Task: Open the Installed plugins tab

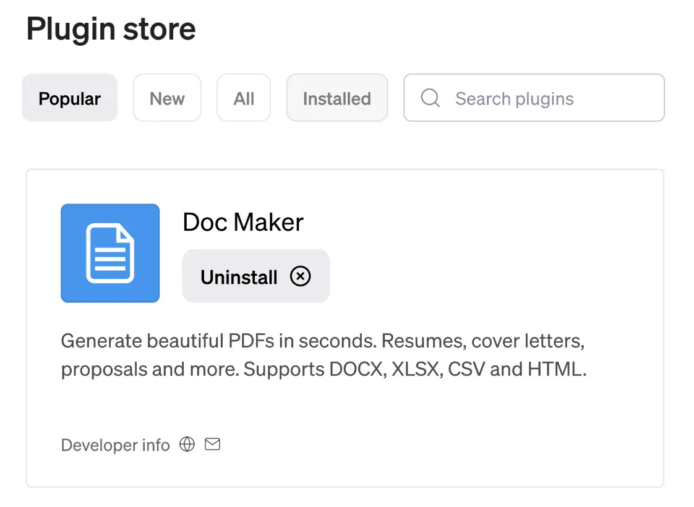Action: click(x=336, y=98)
